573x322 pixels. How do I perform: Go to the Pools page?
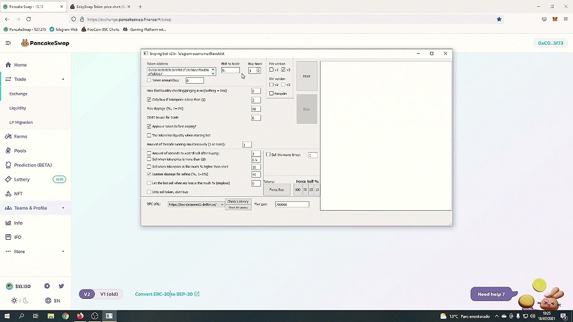(20, 151)
